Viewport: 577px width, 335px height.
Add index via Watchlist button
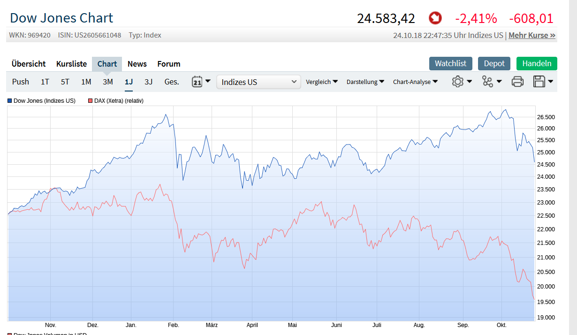(450, 63)
